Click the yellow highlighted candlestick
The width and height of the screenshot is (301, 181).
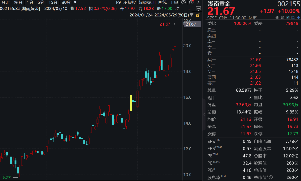pos(131,103)
